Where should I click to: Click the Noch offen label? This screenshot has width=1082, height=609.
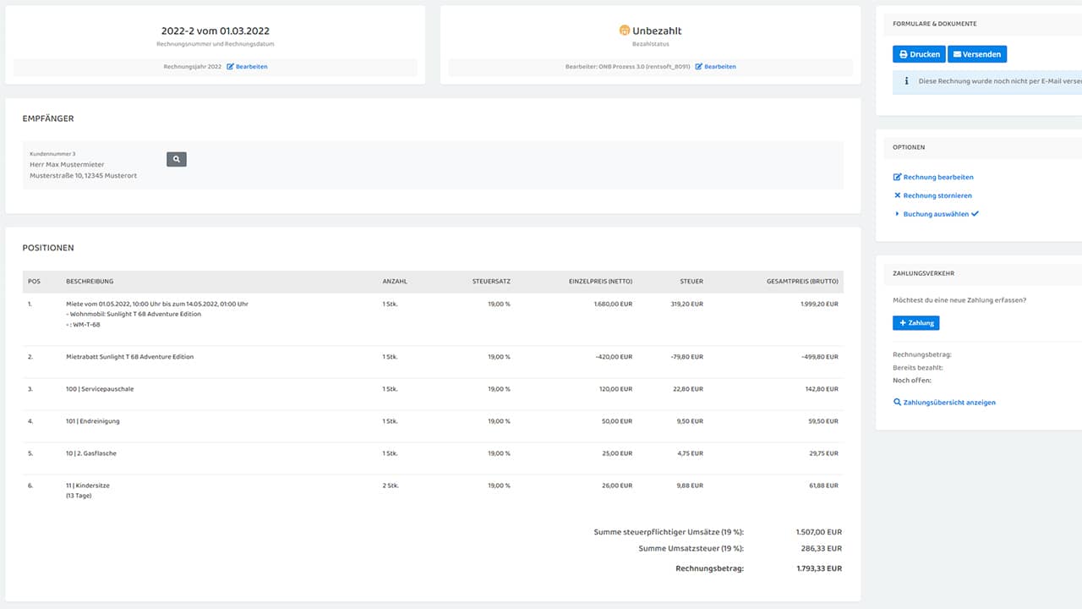912,381
